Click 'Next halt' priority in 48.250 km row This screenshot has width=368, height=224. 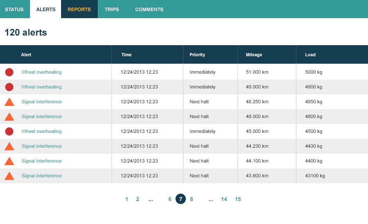point(199,102)
